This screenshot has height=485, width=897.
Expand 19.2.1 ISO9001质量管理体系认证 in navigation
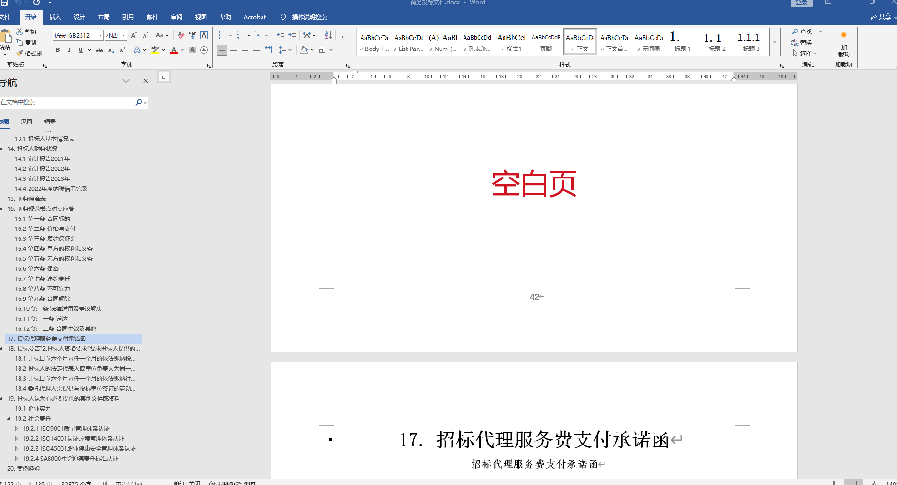(16, 429)
